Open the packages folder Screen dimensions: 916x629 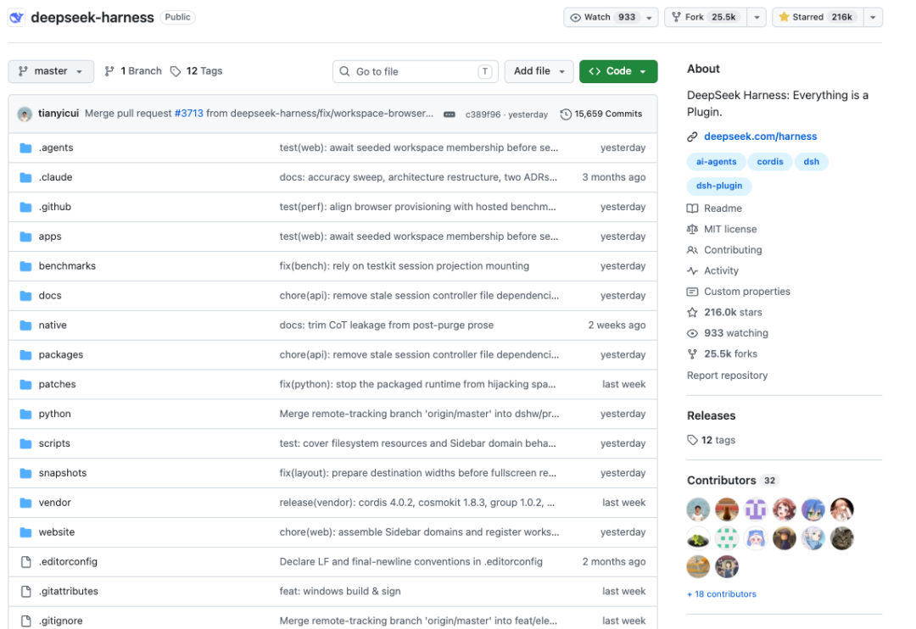(61, 355)
